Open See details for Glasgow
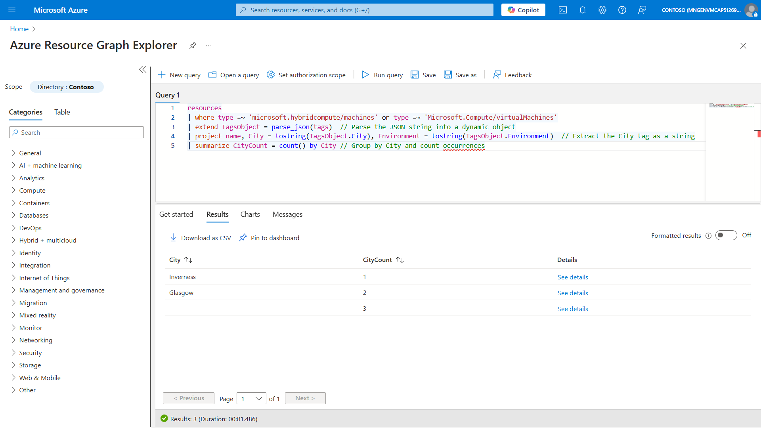Image resolution: width=761 pixels, height=428 pixels. point(572,293)
